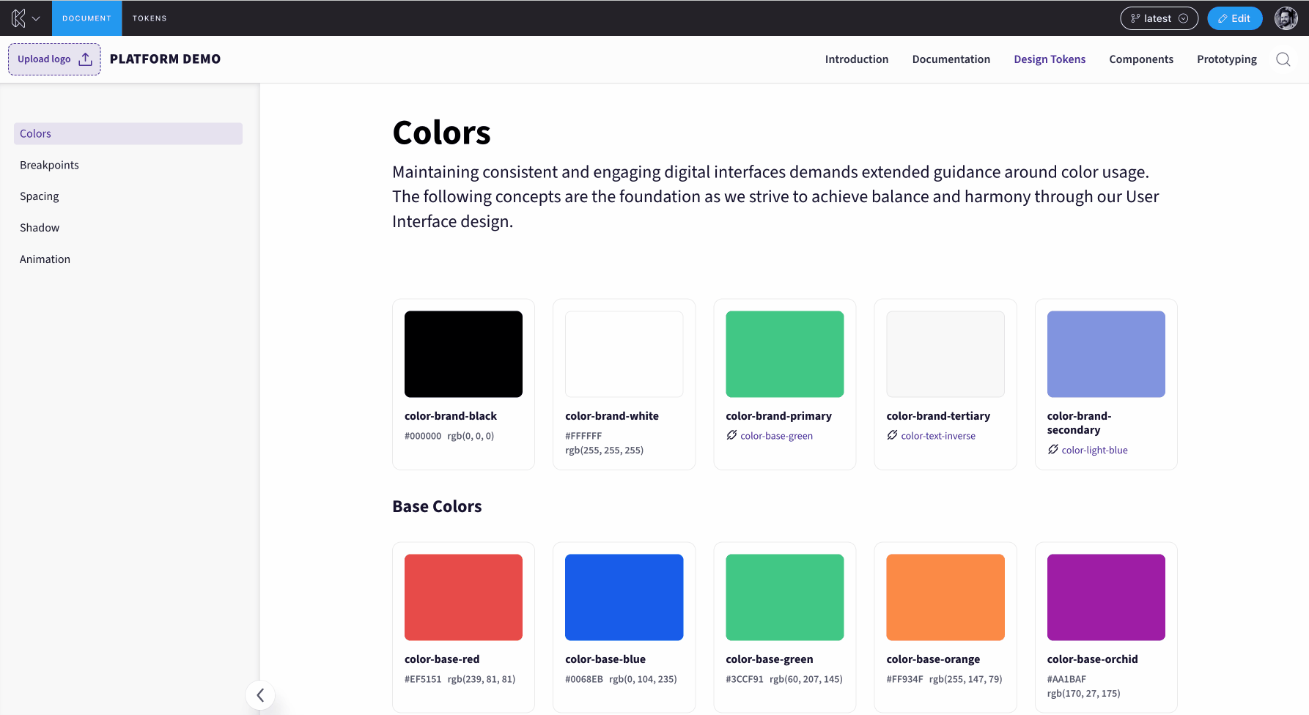Select Breakpoints in the sidebar
This screenshot has height=715, width=1309.
click(49, 165)
